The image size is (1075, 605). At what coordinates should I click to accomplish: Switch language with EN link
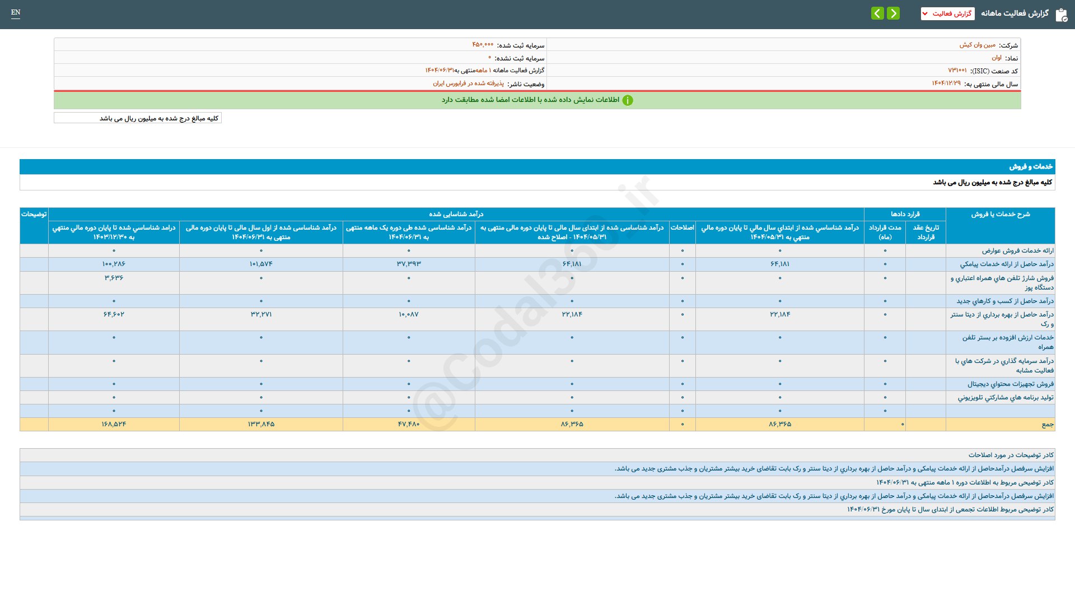tap(16, 12)
